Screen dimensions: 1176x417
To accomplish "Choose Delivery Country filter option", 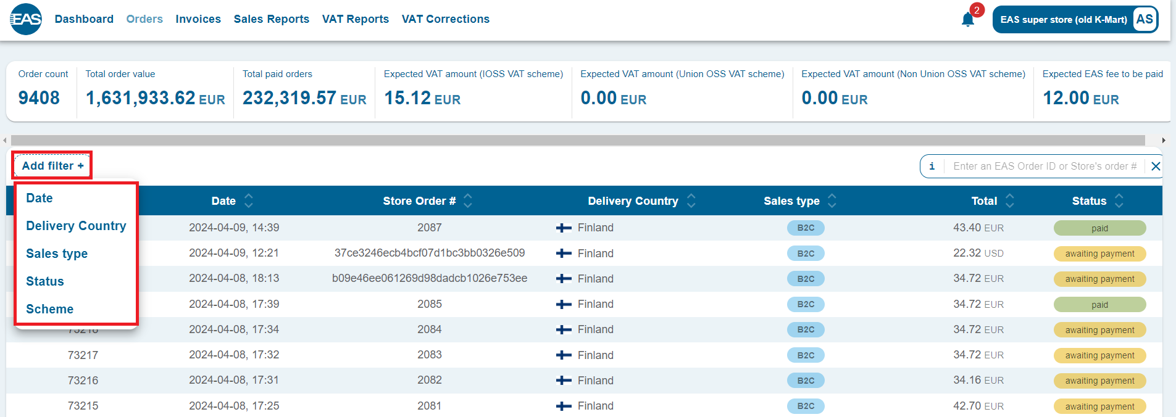I will 76,226.
